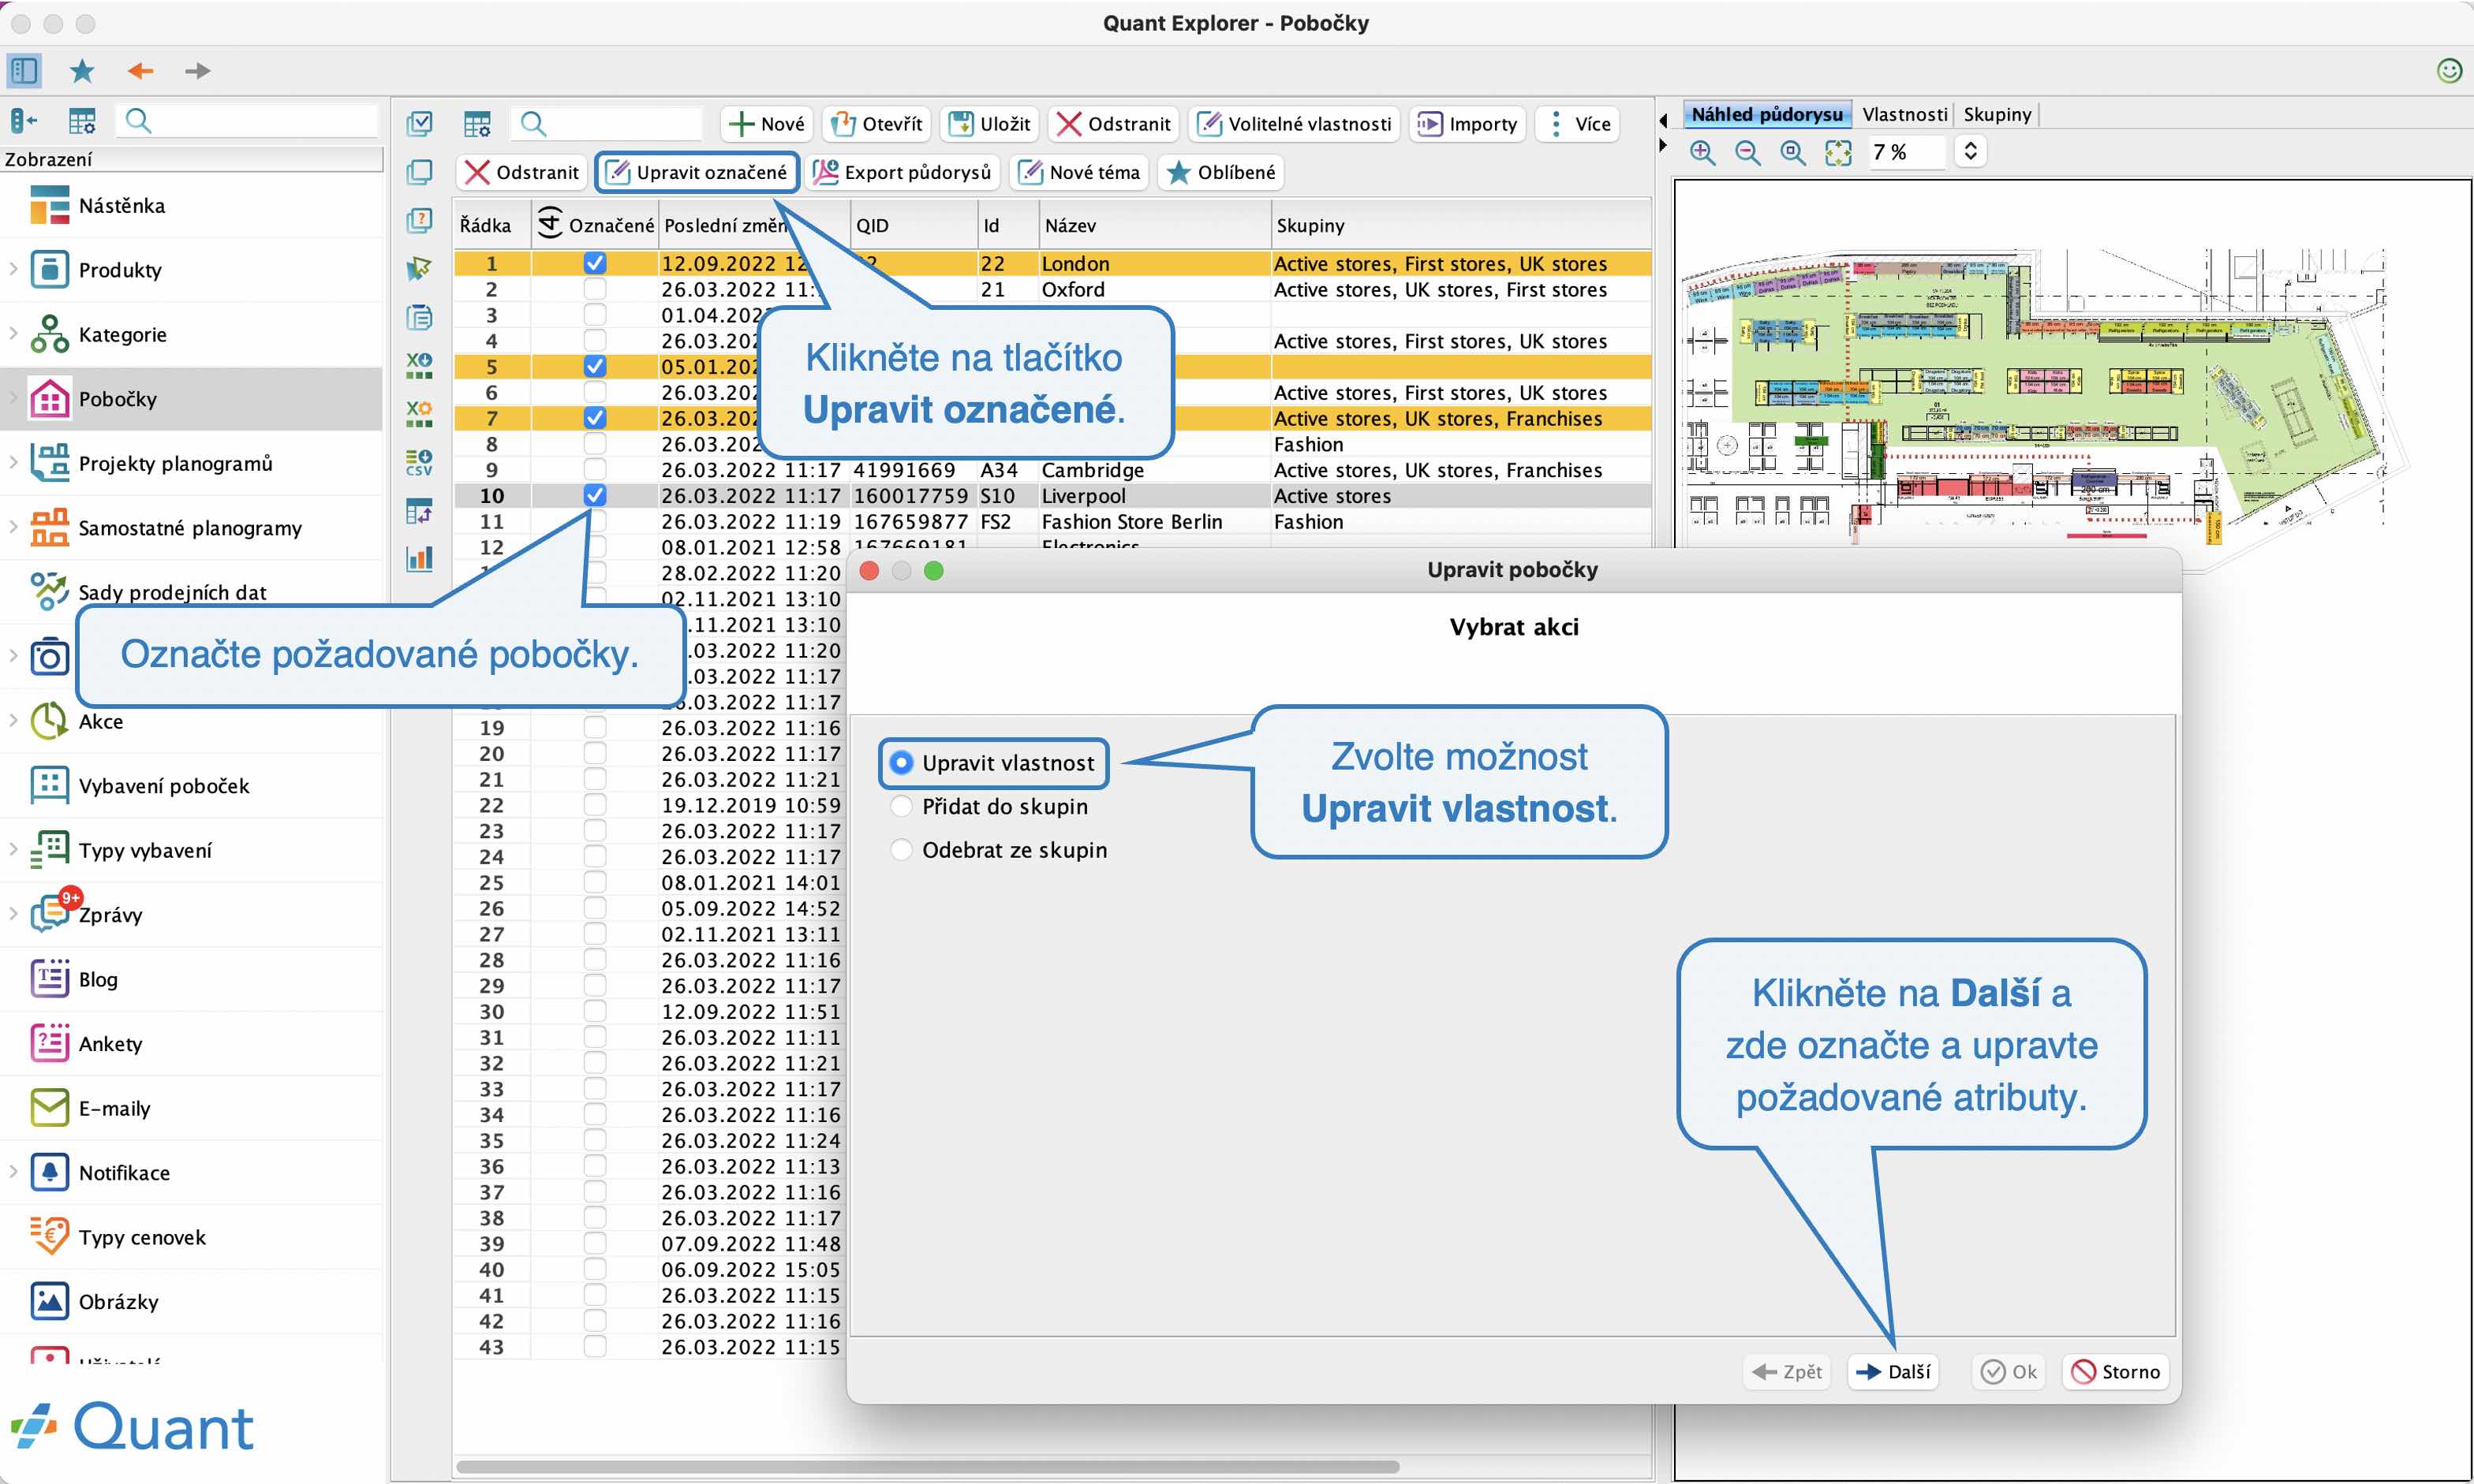The width and height of the screenshot is (2474, 1484).
Task: Click the Nové téma button
Action: [x=1079, y=172]
